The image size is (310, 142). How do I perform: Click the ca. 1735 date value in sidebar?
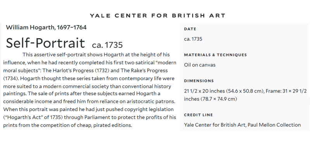[x=193, y=39]
